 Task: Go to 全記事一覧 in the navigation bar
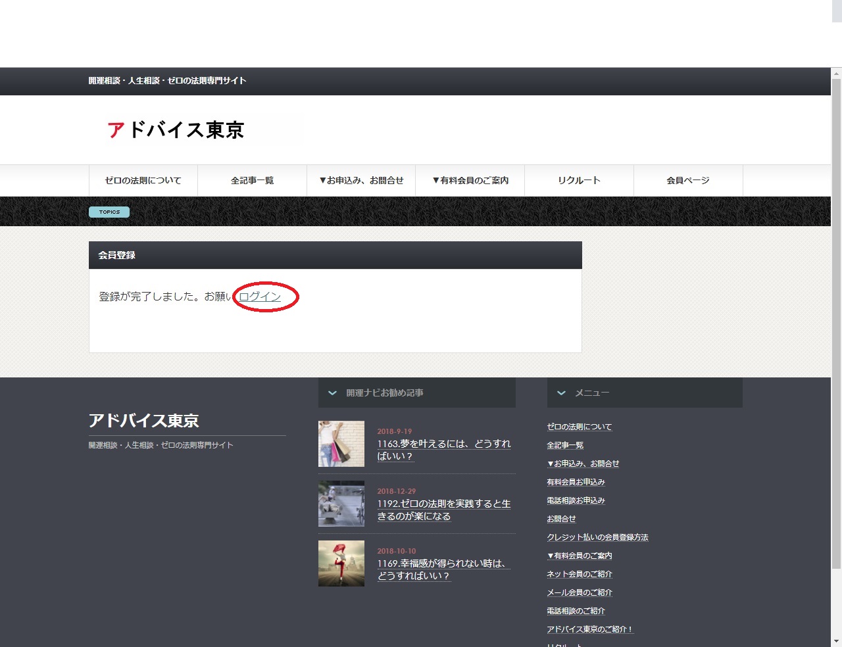[x=252, y=181]
